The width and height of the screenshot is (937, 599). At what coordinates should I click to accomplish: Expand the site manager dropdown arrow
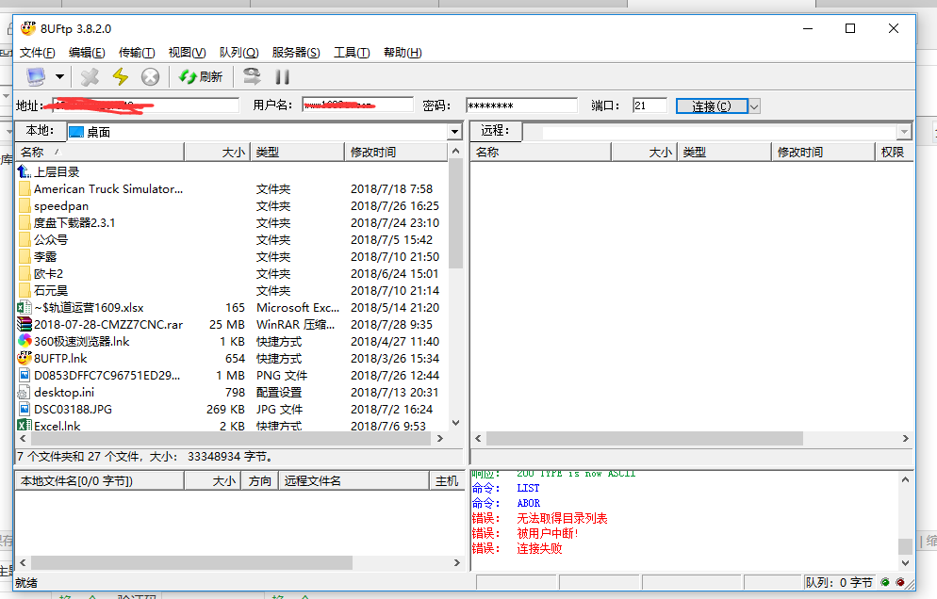coord(60,77)
